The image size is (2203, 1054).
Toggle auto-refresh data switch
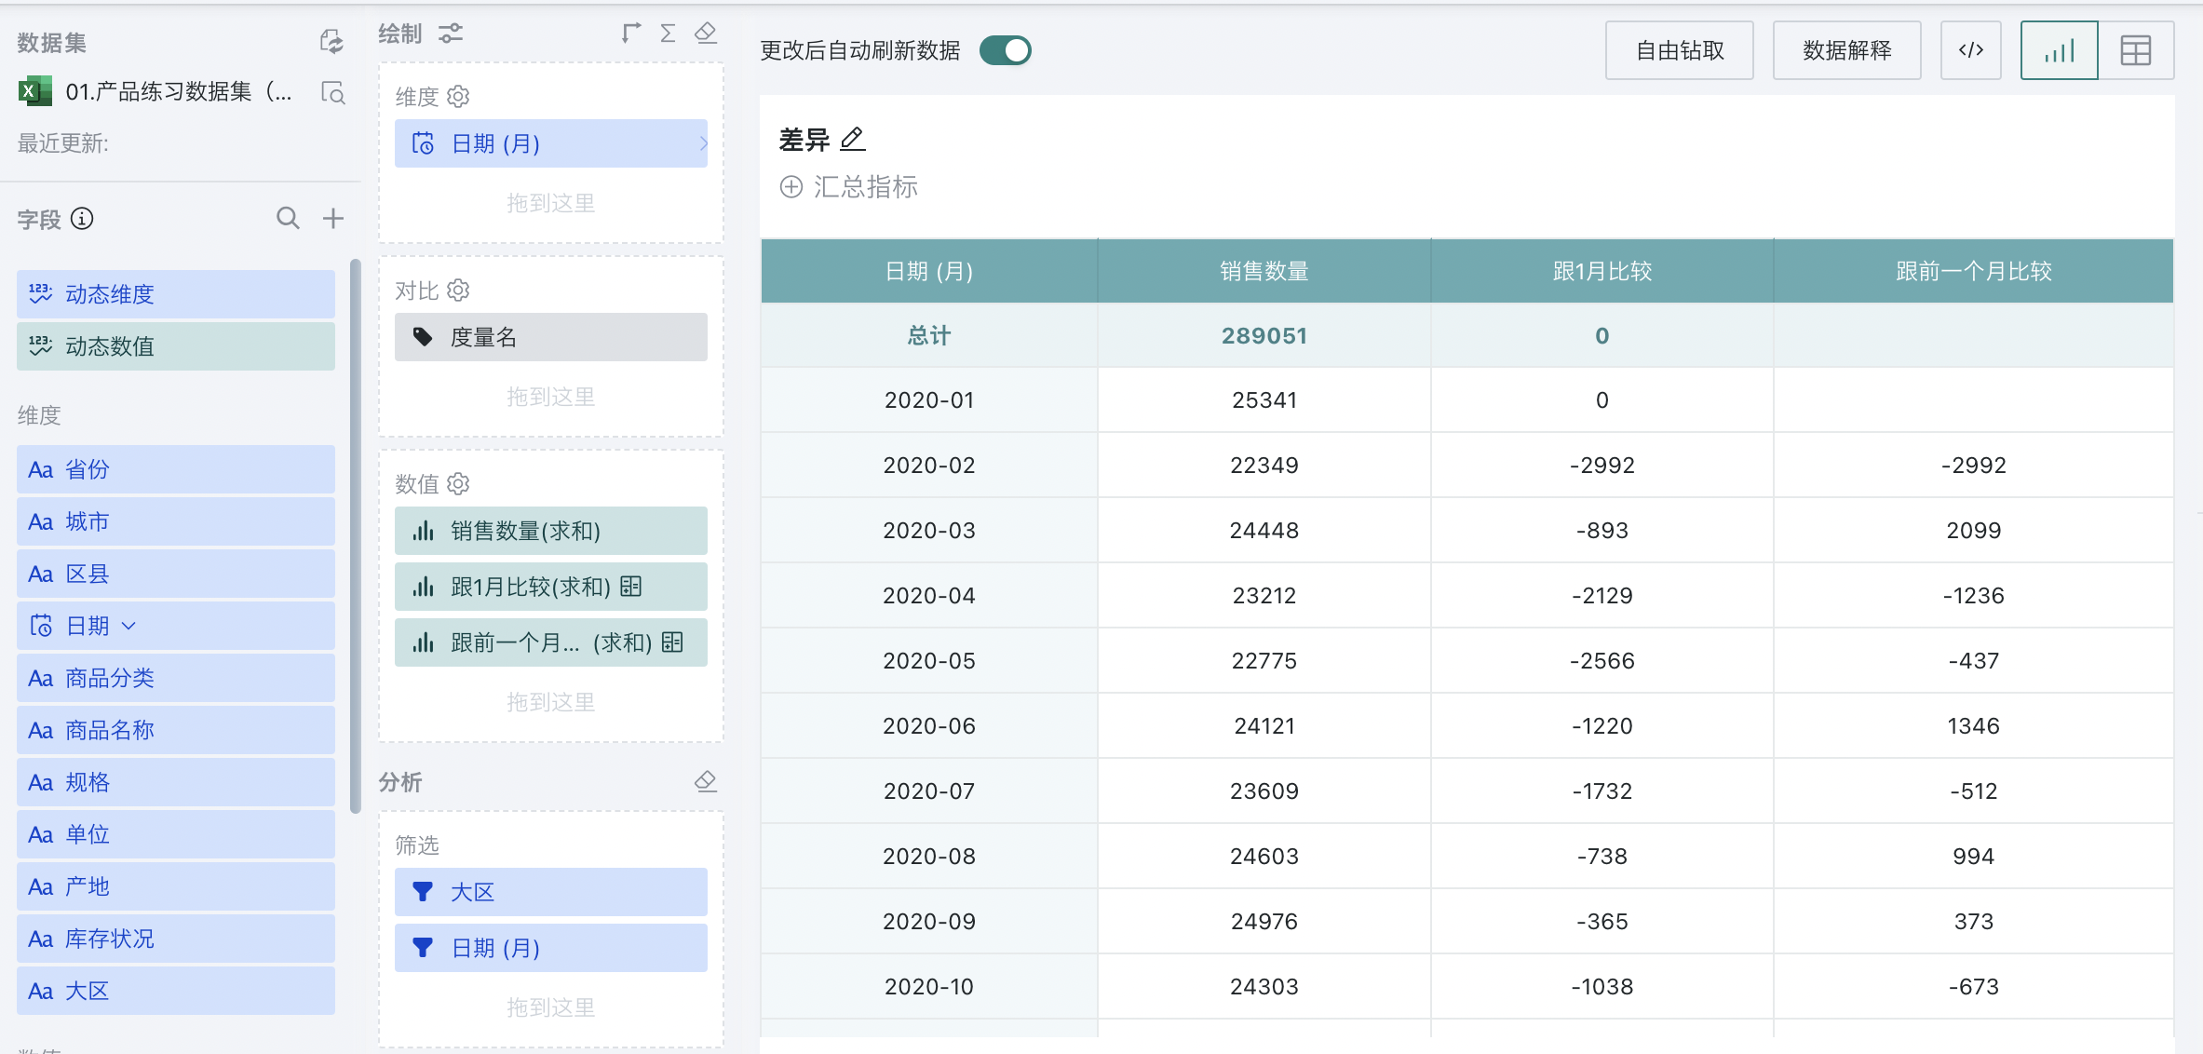1006,50
